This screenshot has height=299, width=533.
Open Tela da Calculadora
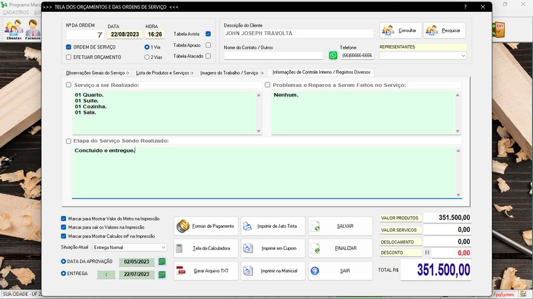point(206,248)
